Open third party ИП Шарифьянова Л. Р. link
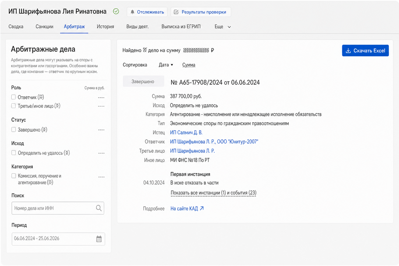Viewport: 399px width, 266px height. [x=192, y=151]
